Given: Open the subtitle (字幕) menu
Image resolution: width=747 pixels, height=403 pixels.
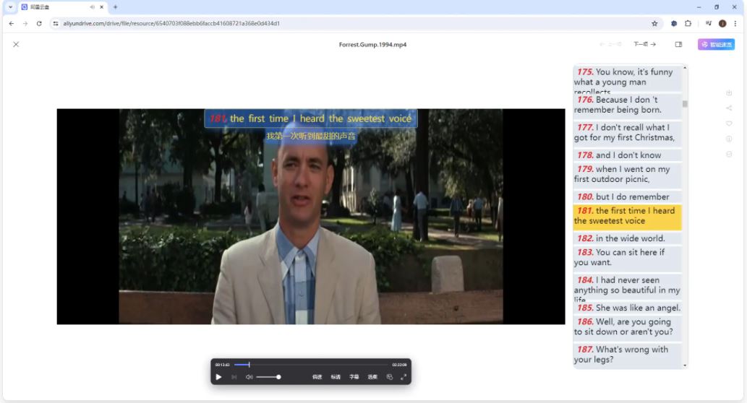Looking at the screenshot, I should click(354, 377).
